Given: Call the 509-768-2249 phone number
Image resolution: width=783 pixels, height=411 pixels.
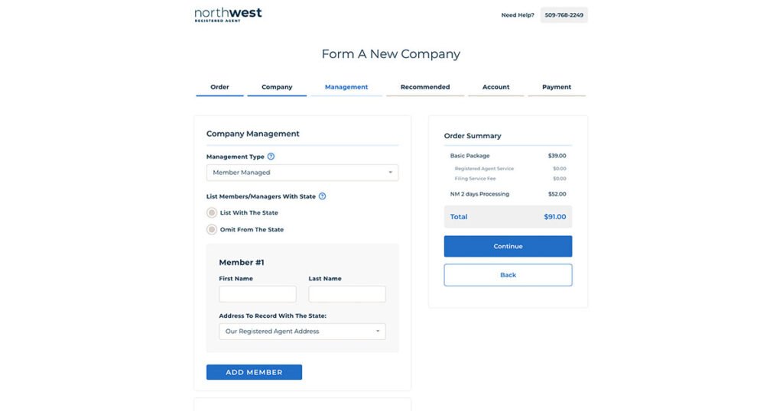Looking at the screenshot, I should click(564, 15).
